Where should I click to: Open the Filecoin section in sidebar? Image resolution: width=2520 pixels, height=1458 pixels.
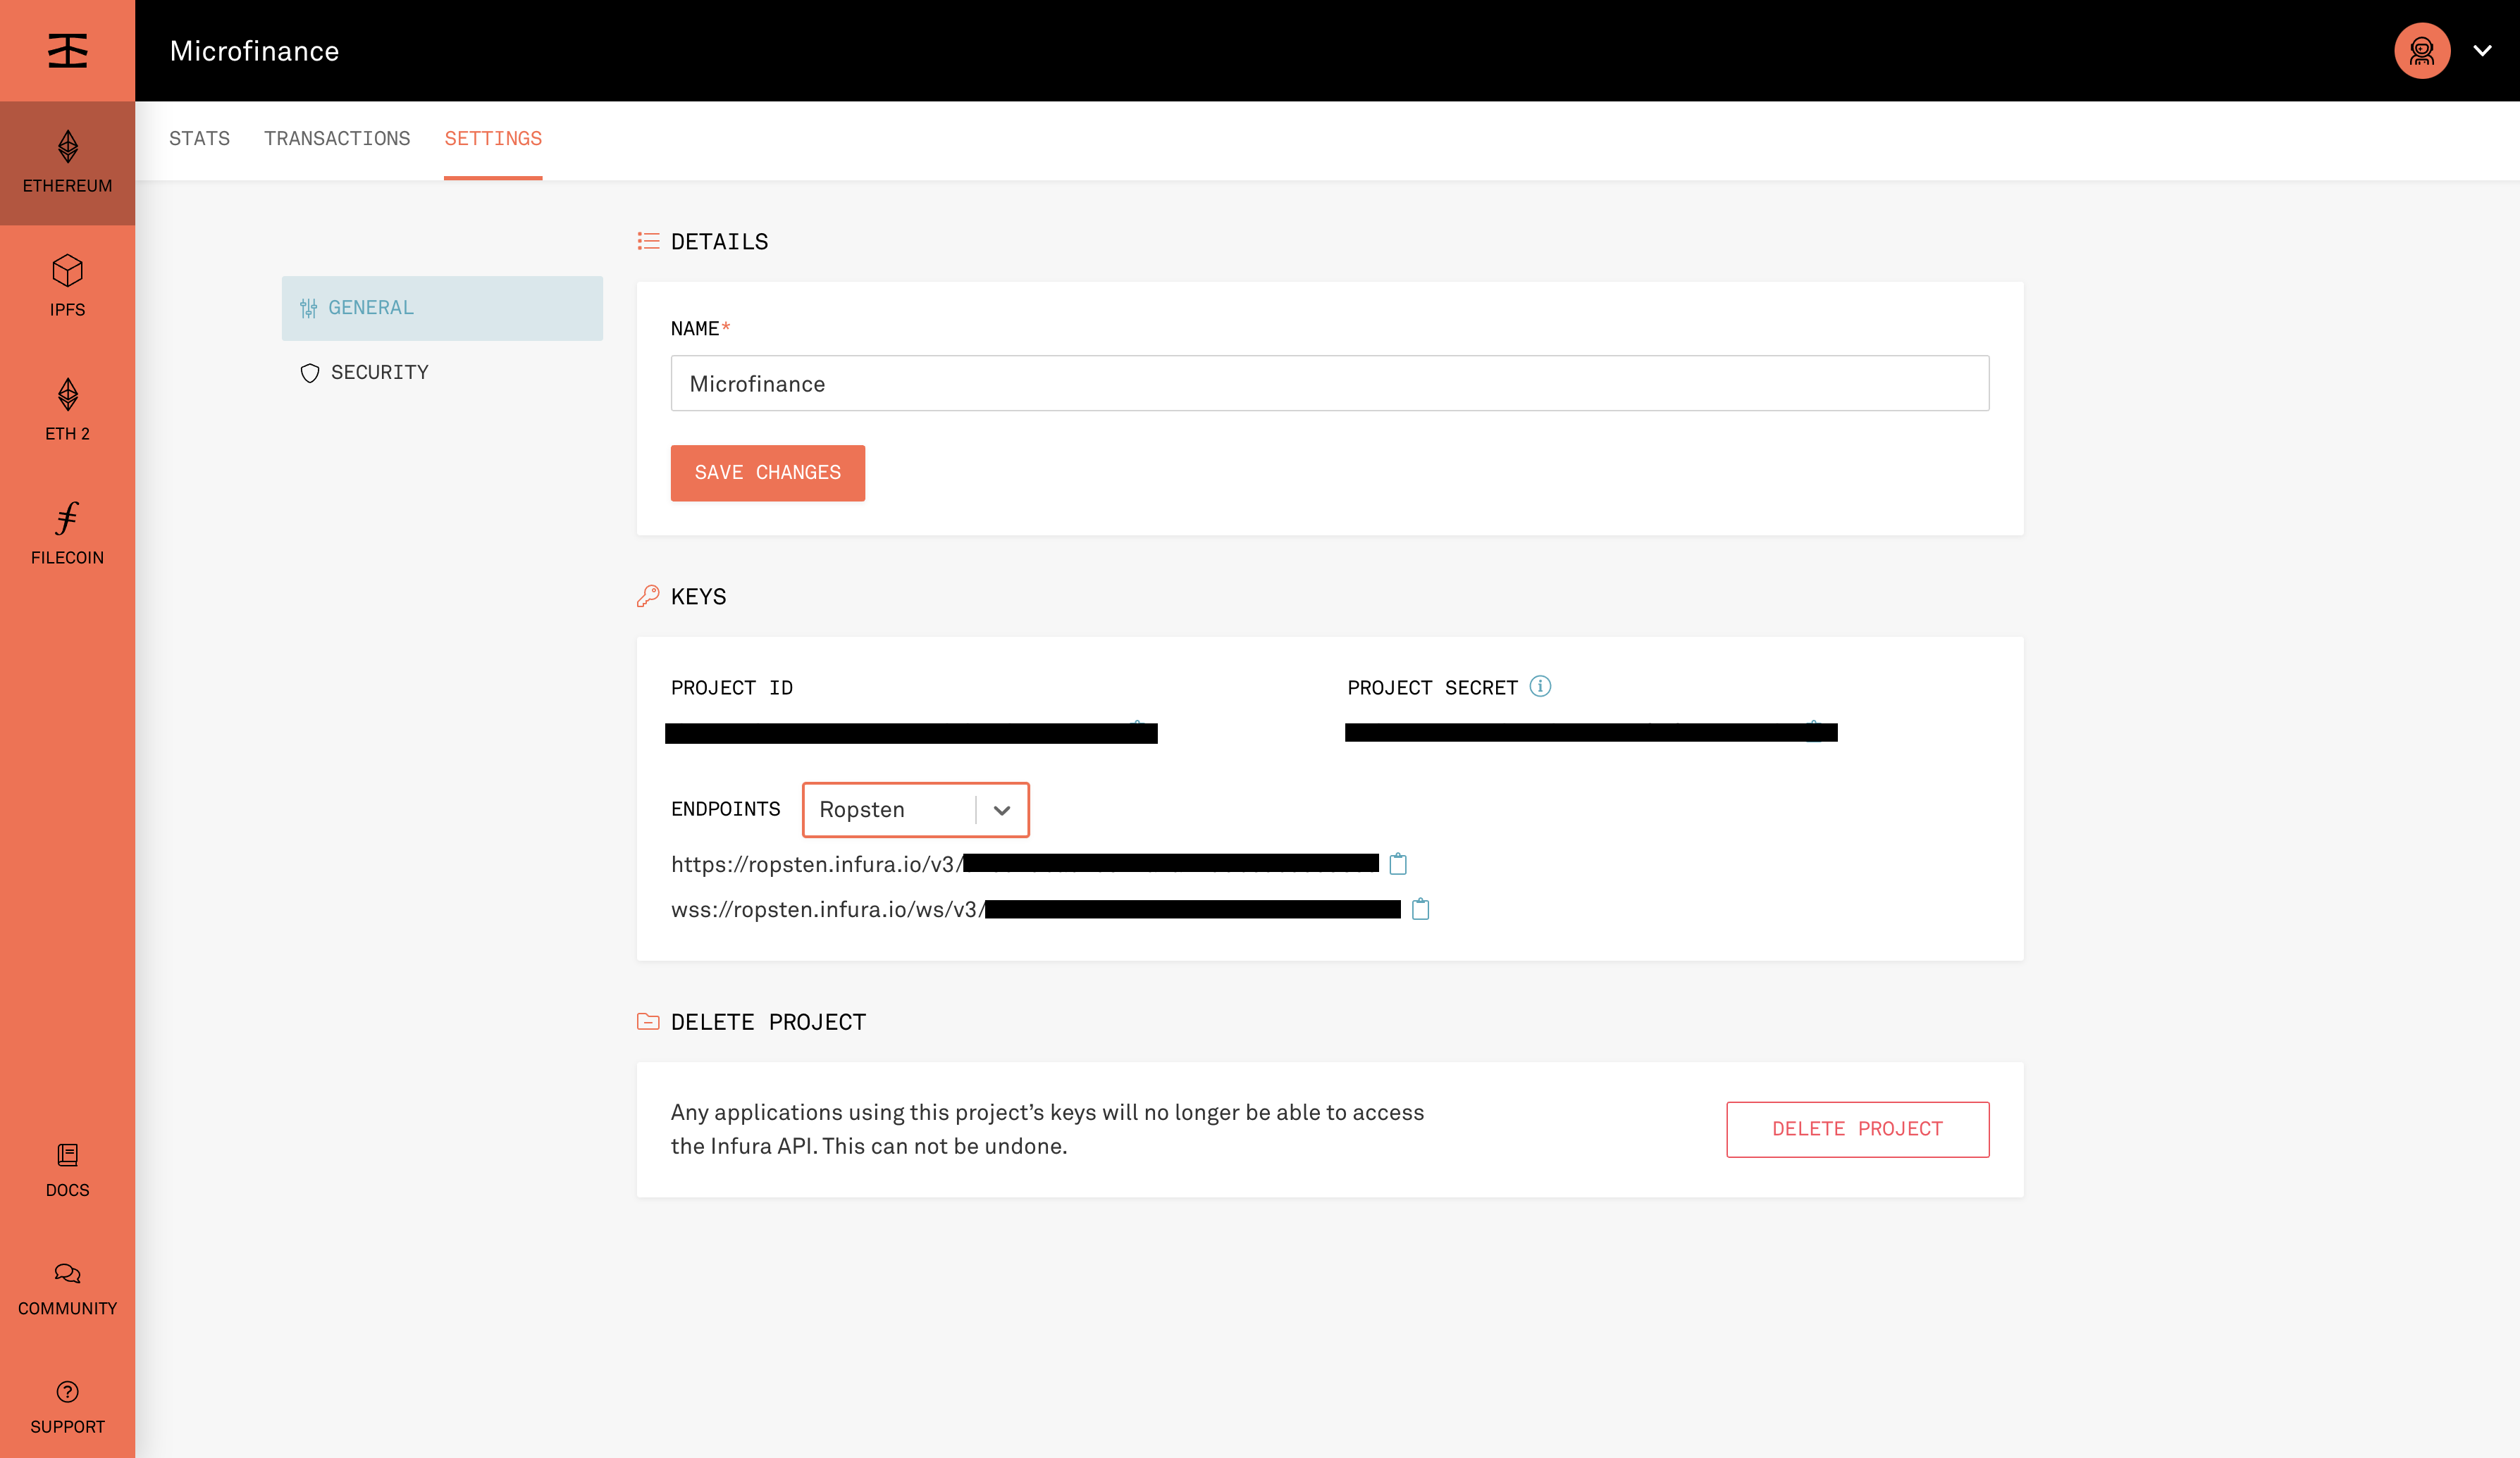(67, 534)
